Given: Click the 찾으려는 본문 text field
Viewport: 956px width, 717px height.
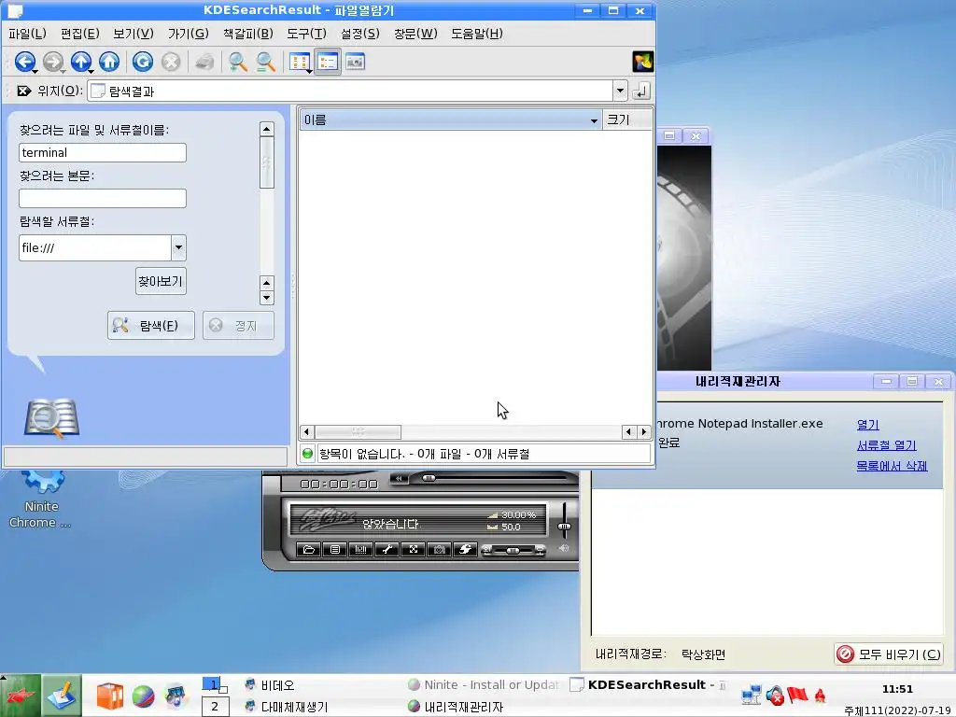Looking at the screenshot, I should [103, 198].
